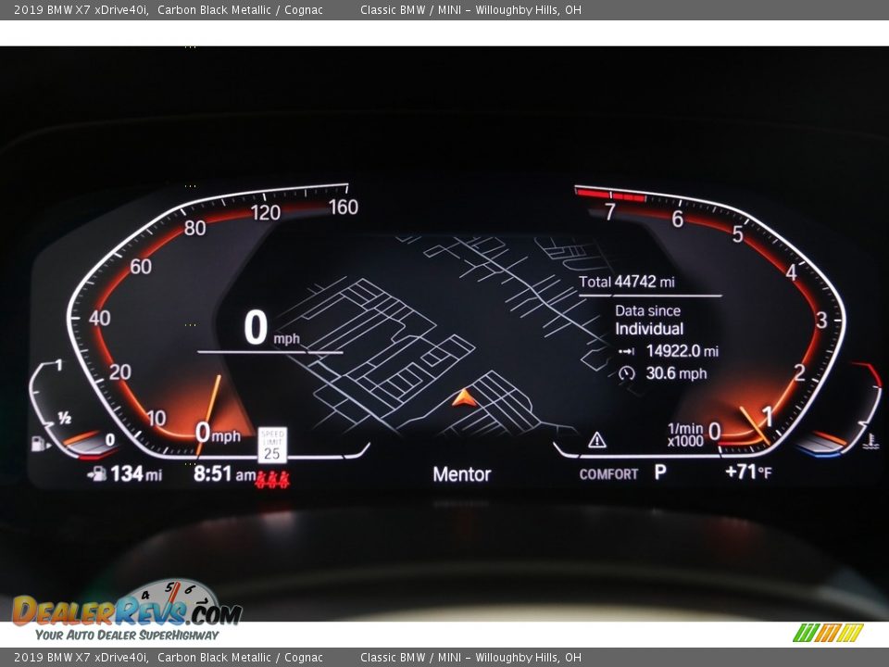889x667 pixels.
Task: Click the '30.6 mph' average speed value
Action: point(676,373)
